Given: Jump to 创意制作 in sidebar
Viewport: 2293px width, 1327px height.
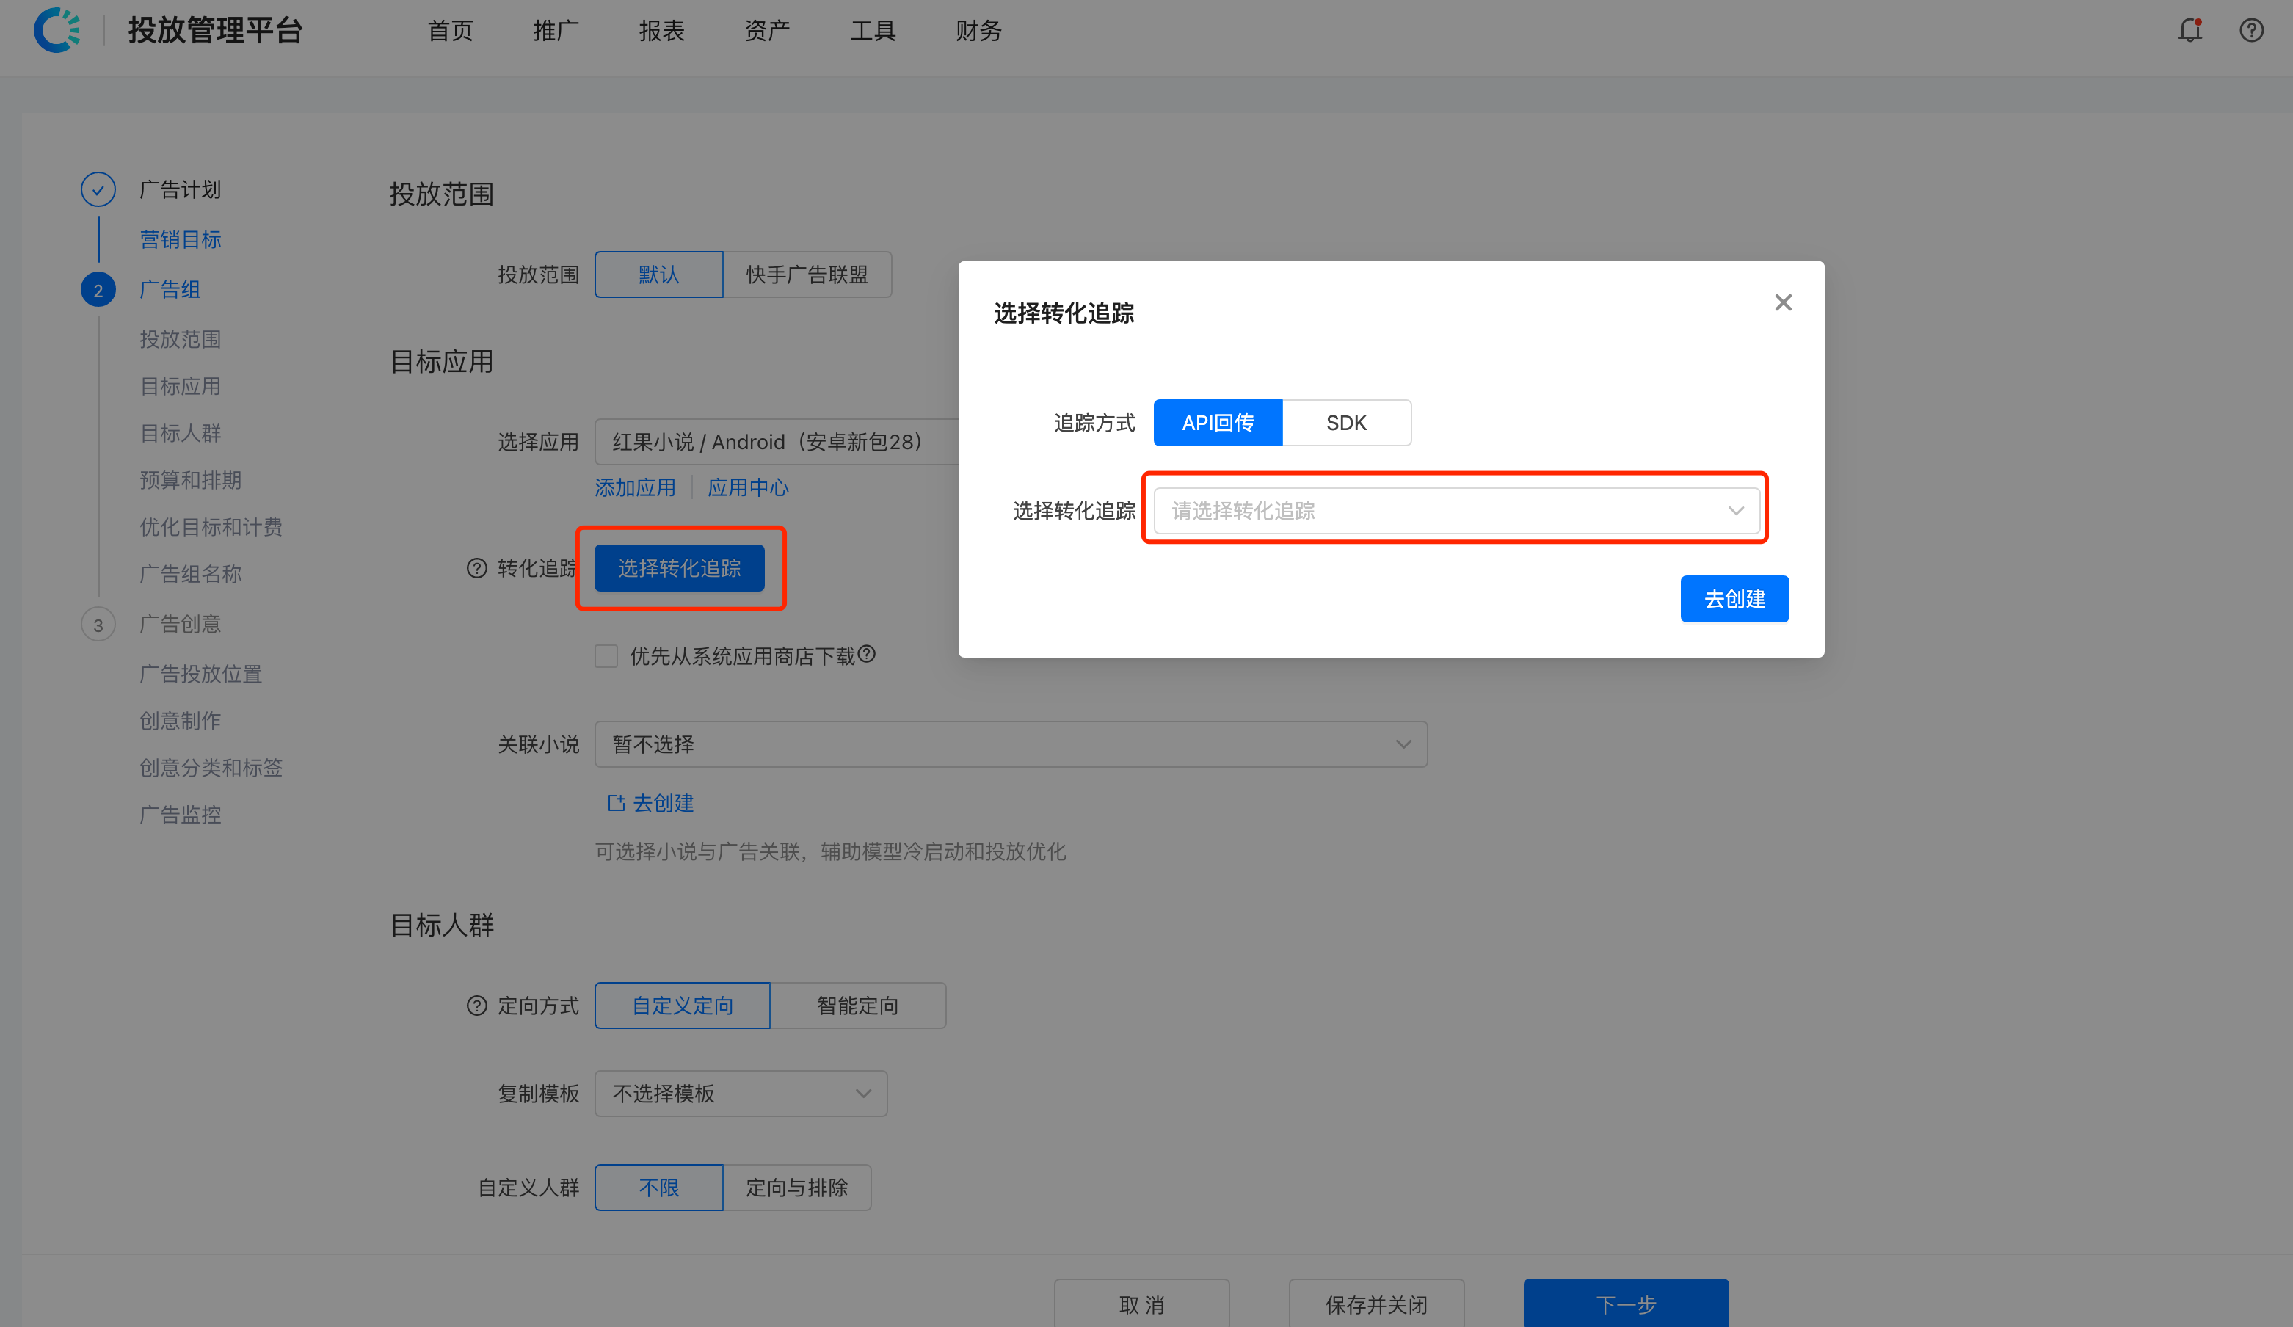Looking at the screenshot, I should pyautogui.click(x=180, y=721).
